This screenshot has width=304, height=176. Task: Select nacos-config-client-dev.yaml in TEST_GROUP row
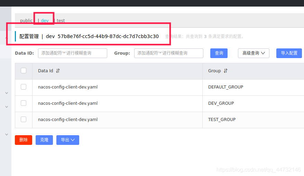(68, 120)
